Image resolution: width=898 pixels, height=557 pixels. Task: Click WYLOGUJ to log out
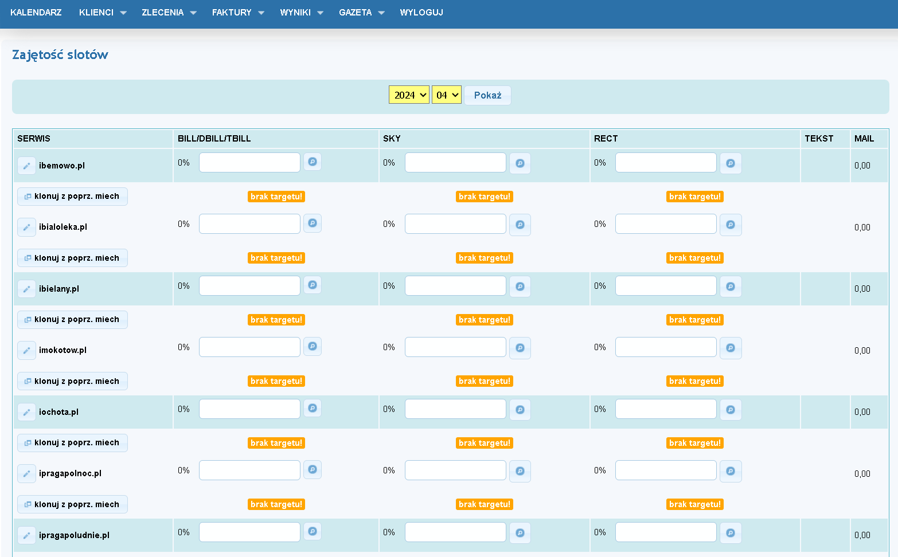(x=421, y=13)
